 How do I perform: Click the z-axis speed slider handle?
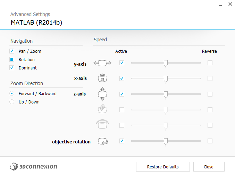(166, 94)
